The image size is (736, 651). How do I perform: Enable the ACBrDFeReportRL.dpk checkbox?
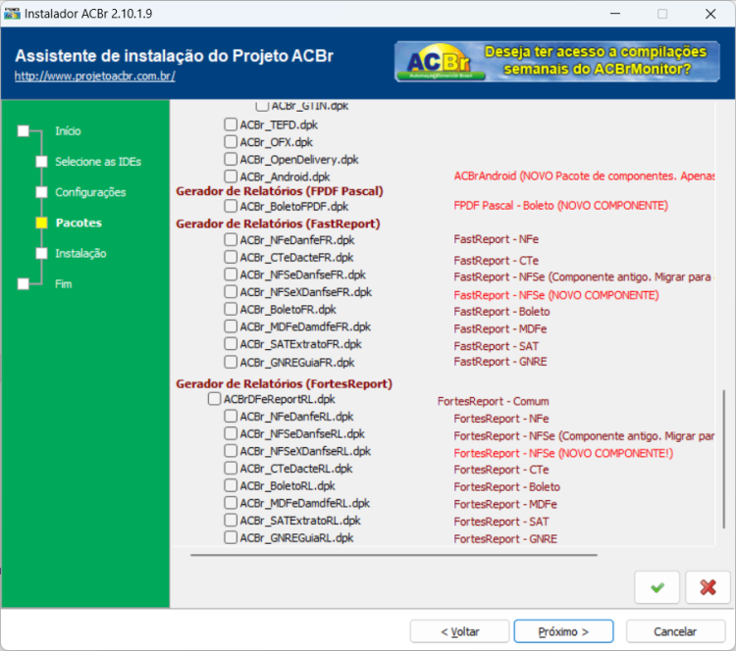pos(214,399)
